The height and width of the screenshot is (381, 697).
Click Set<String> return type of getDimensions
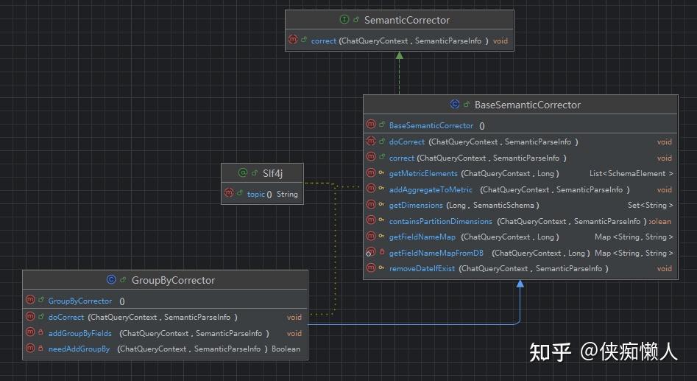point(651,205)
